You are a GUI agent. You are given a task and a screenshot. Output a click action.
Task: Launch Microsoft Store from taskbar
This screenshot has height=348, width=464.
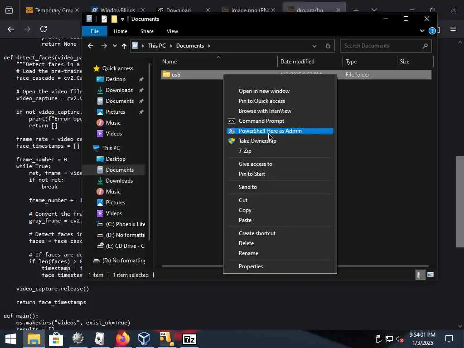click(x=56, y=339)
